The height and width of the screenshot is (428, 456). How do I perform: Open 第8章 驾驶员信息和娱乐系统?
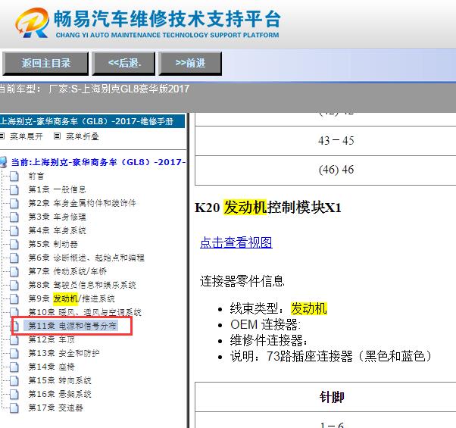coord(82,285)
